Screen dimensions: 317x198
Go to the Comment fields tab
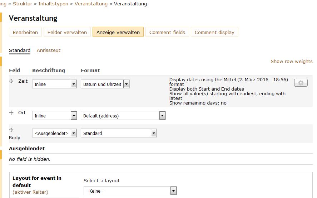pos(167,32)
